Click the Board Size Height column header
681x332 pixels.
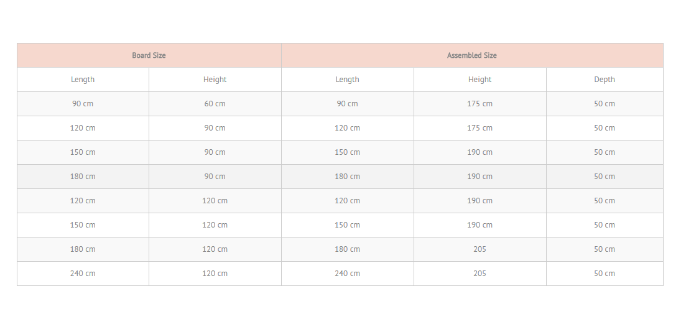[215, 80]
